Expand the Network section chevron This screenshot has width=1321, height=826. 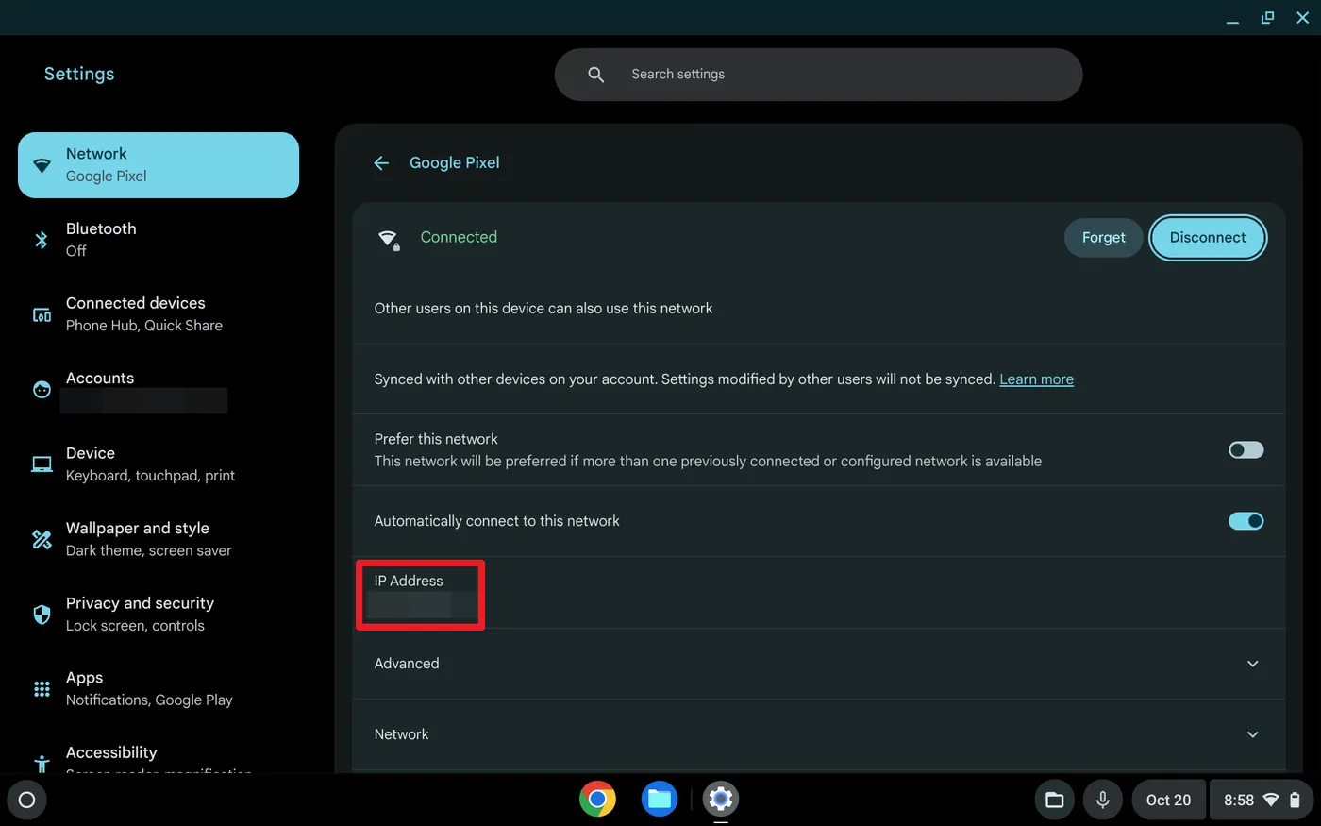pyautogui.click(x=1253, y=734)
